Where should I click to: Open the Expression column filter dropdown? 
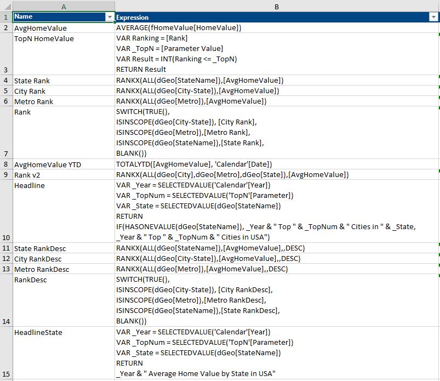coord(432,17)
